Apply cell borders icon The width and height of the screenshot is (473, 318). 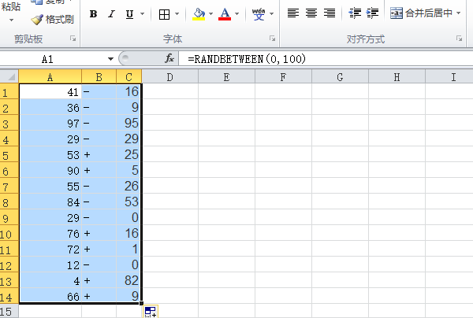coord(165,14)
